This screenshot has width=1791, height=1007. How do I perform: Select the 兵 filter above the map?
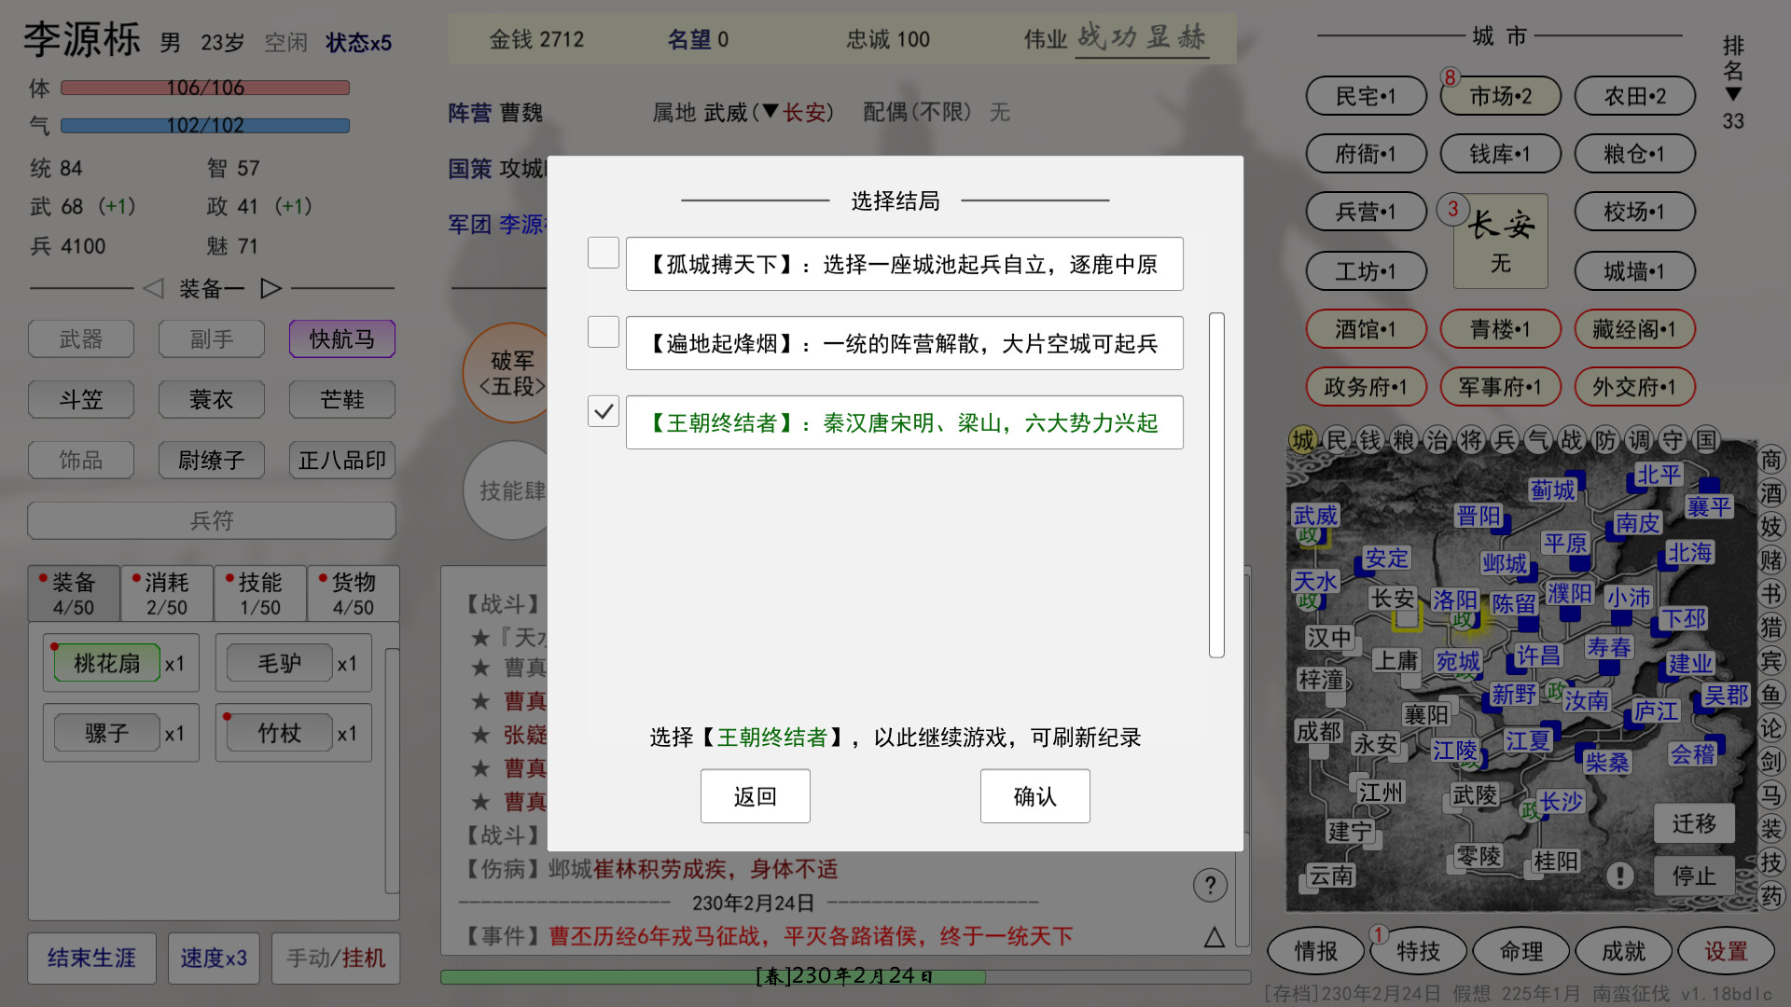pos(1503,440)
